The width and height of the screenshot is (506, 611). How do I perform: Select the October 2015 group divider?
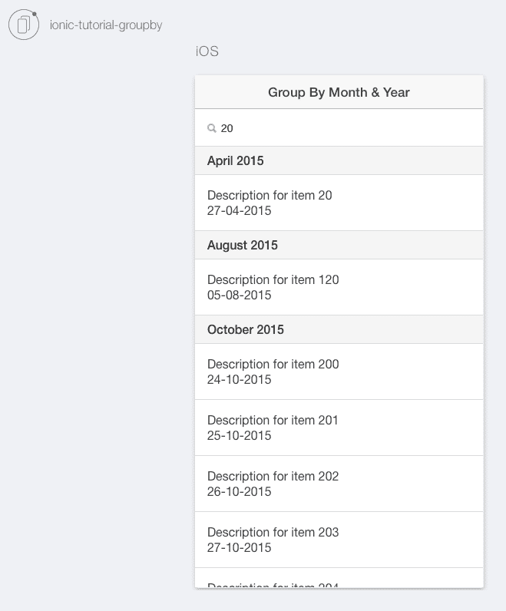(339, 329)
